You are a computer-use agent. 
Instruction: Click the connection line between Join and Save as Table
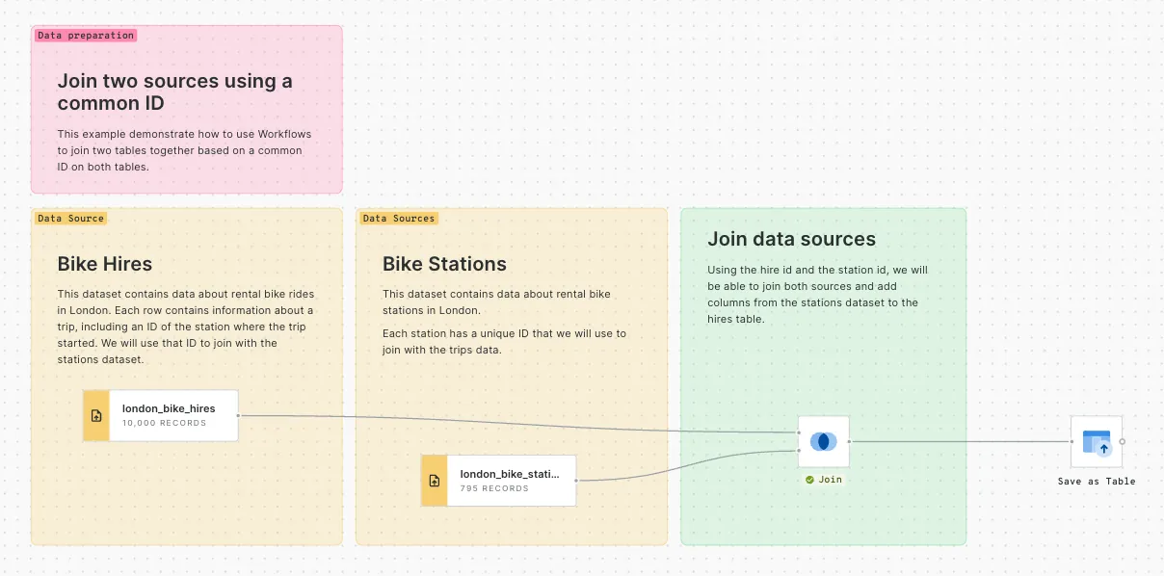(x=964, y=441)
